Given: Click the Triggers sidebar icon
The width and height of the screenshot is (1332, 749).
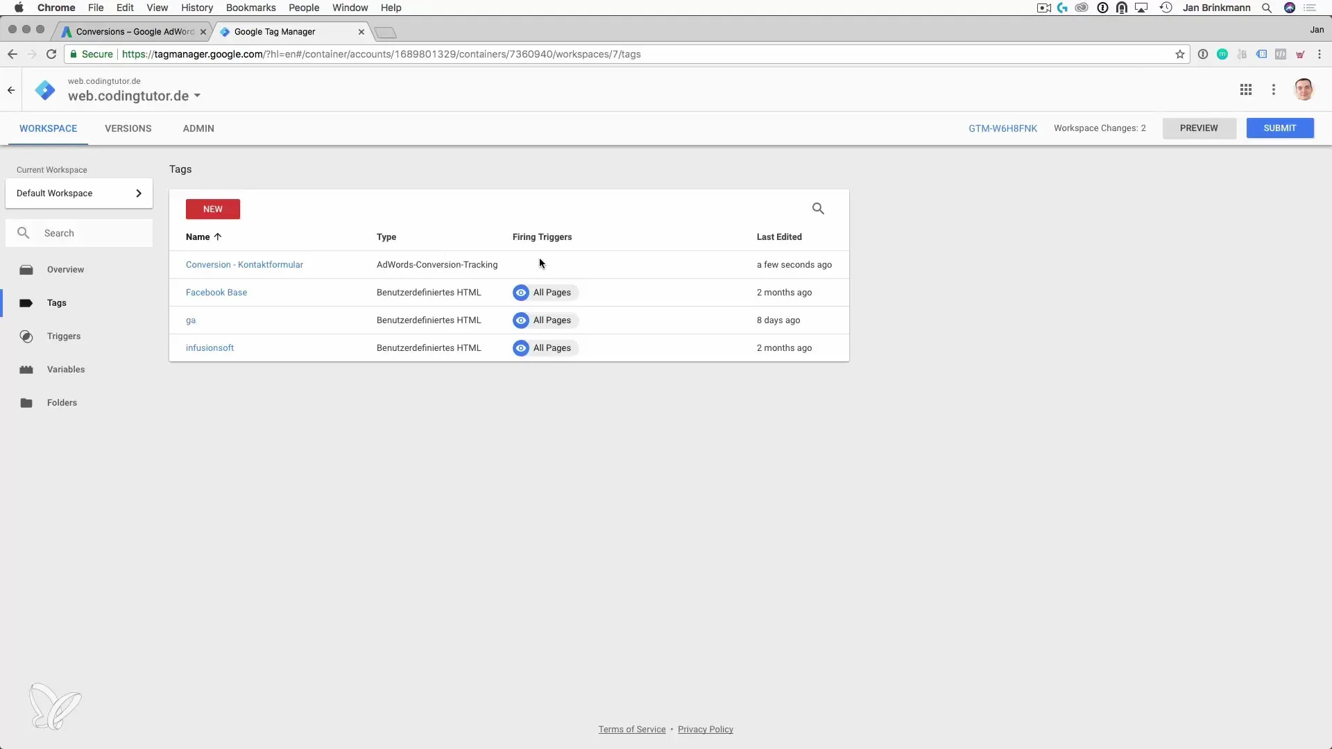Looking at the screenshot, I should (26, 336).
